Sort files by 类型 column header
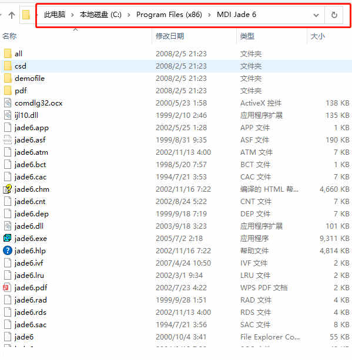Viewport: 352px width, 360px height. tap(247, 36)
